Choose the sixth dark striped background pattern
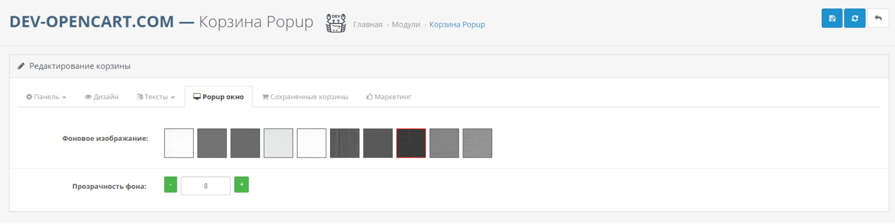The image size is (895, 224). tap(345, 143)
